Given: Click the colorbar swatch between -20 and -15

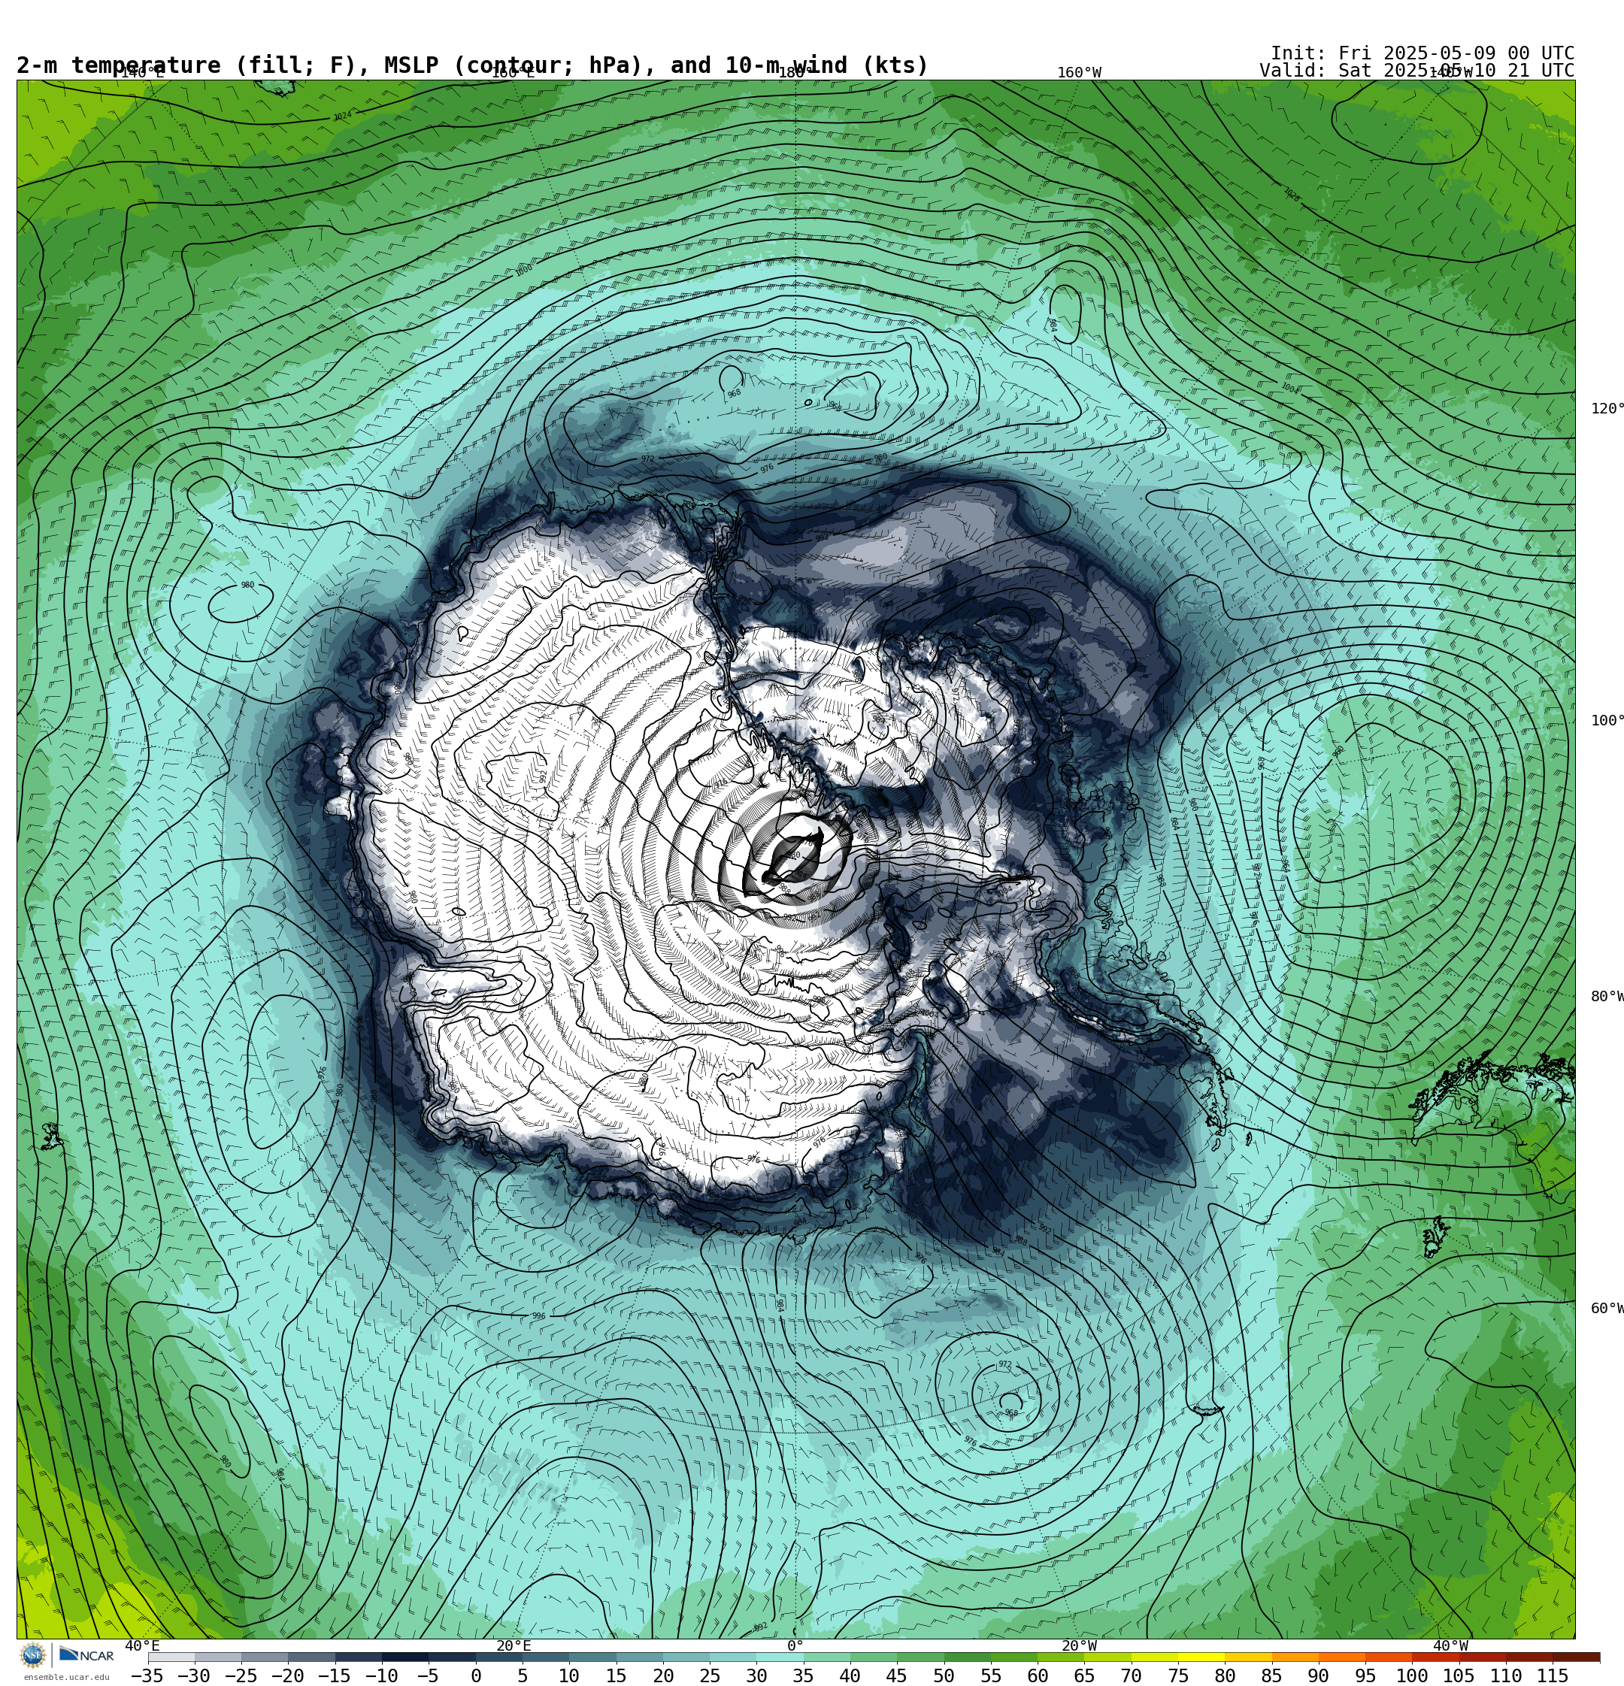Looking at the screenshot, I should [x=311, y=1657].
